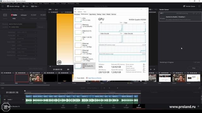202x113 pixels.
Task: Click Add to Render Queue button
Action: (36, 69)
